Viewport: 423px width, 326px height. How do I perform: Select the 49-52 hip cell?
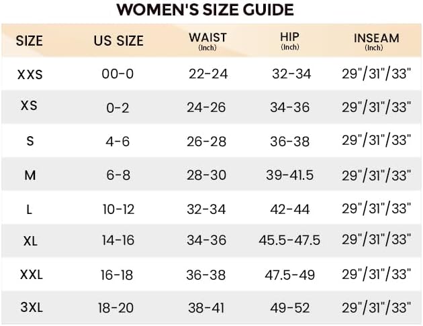pos(290,308)
